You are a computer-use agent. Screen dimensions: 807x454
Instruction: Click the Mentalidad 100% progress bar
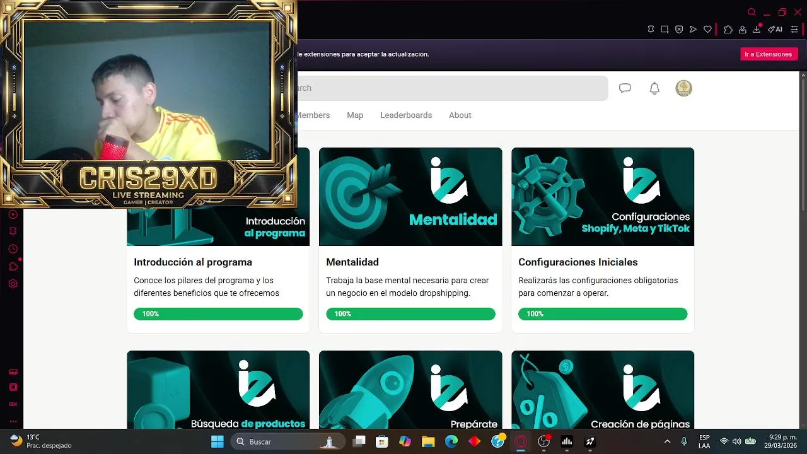click(410, 314)
